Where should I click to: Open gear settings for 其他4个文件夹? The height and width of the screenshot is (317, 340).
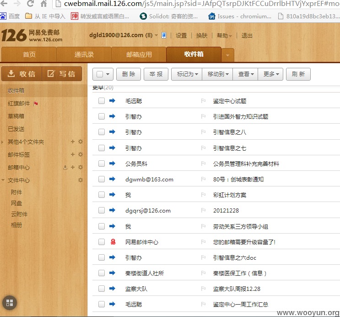pos(81,142)
